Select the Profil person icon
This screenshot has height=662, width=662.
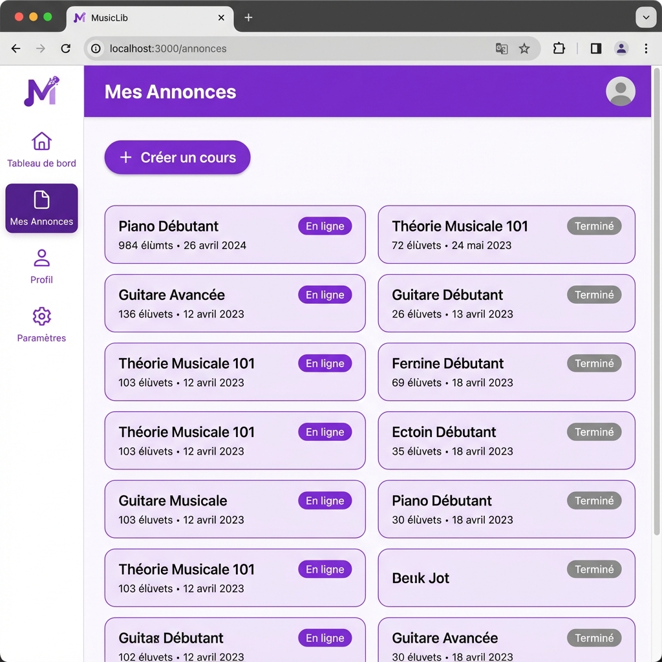pos(41,258)
